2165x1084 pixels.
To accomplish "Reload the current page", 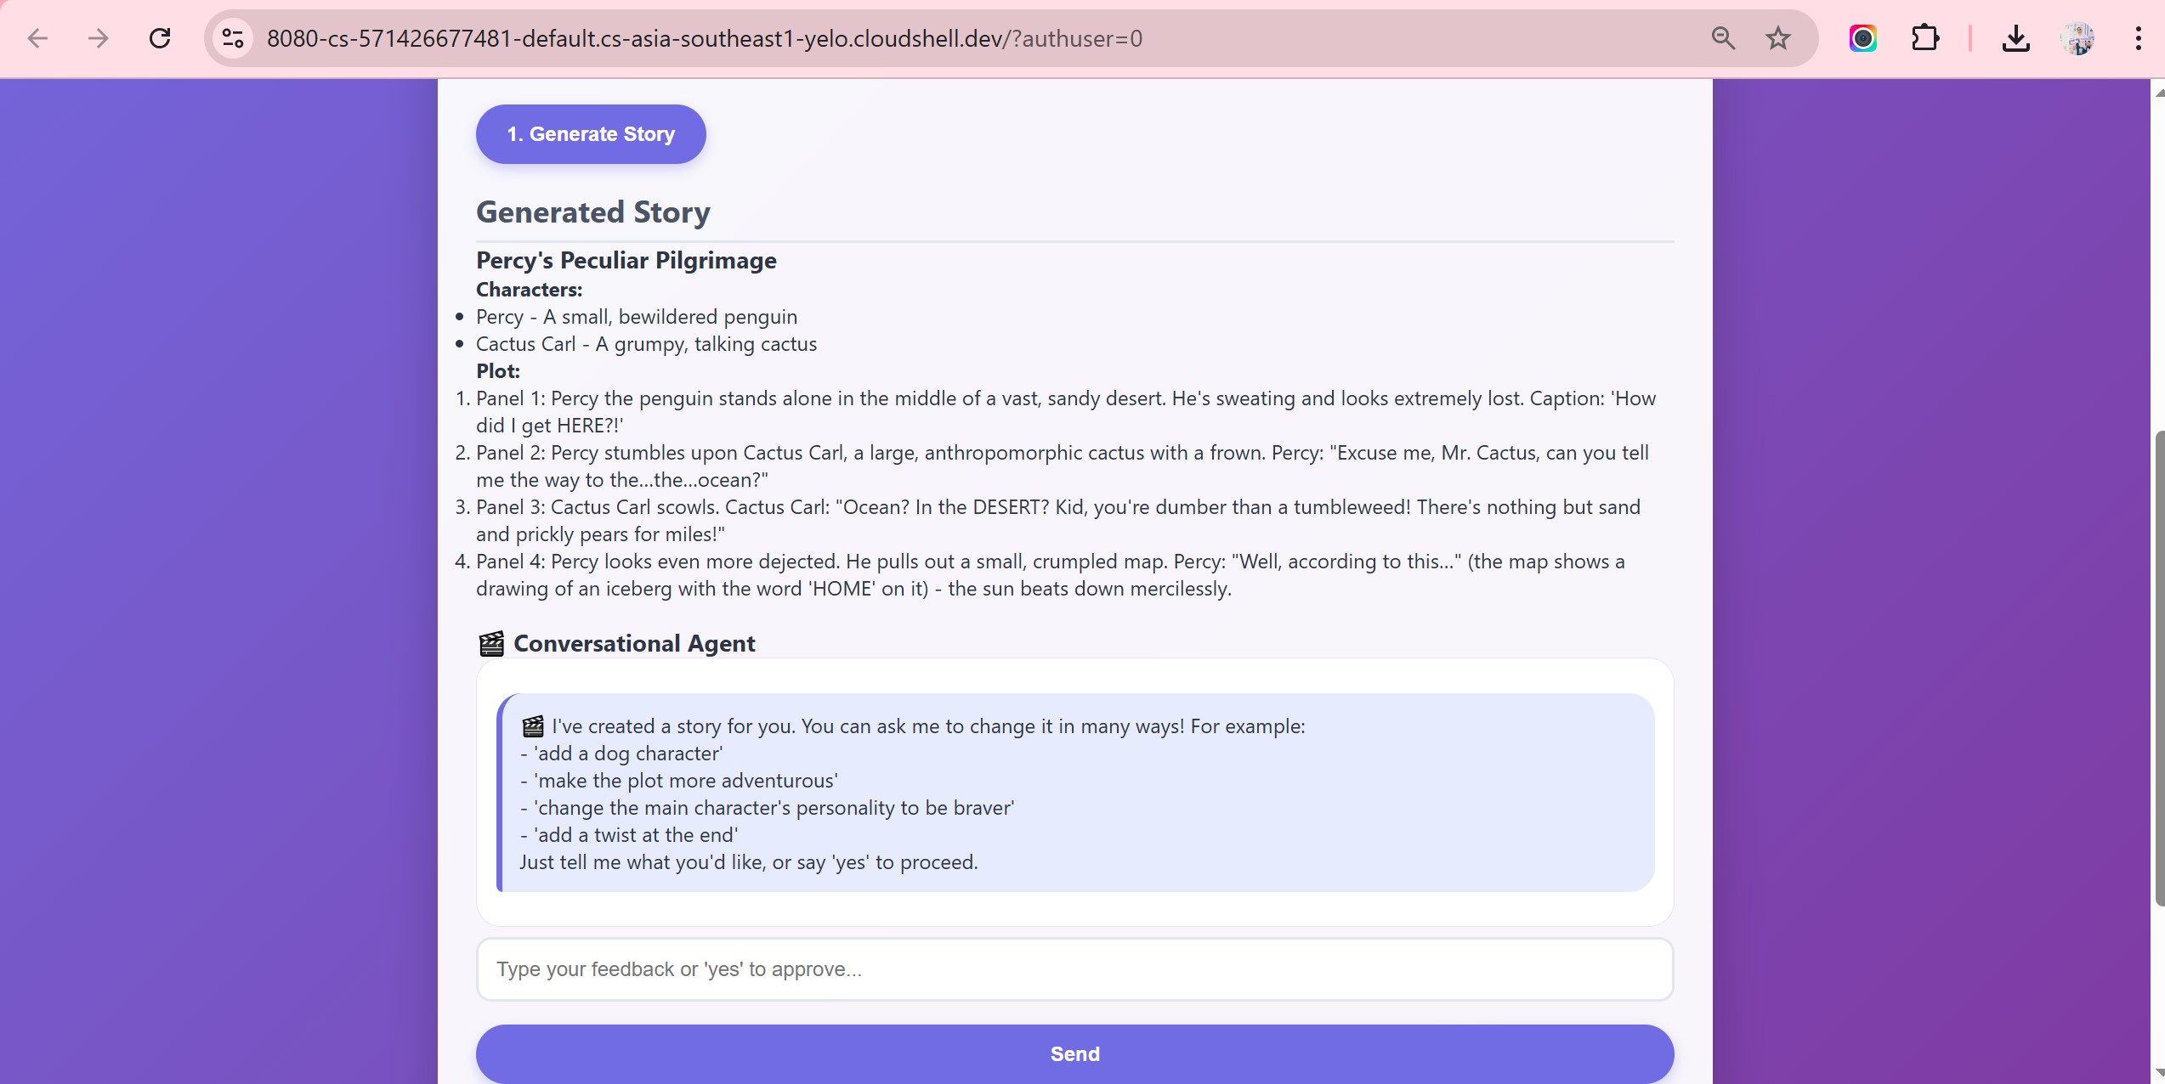I will [160, 38].
